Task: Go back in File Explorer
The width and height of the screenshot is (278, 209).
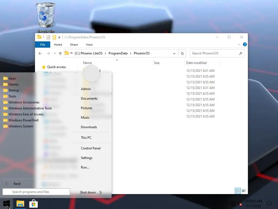Action: pos(40,53)
